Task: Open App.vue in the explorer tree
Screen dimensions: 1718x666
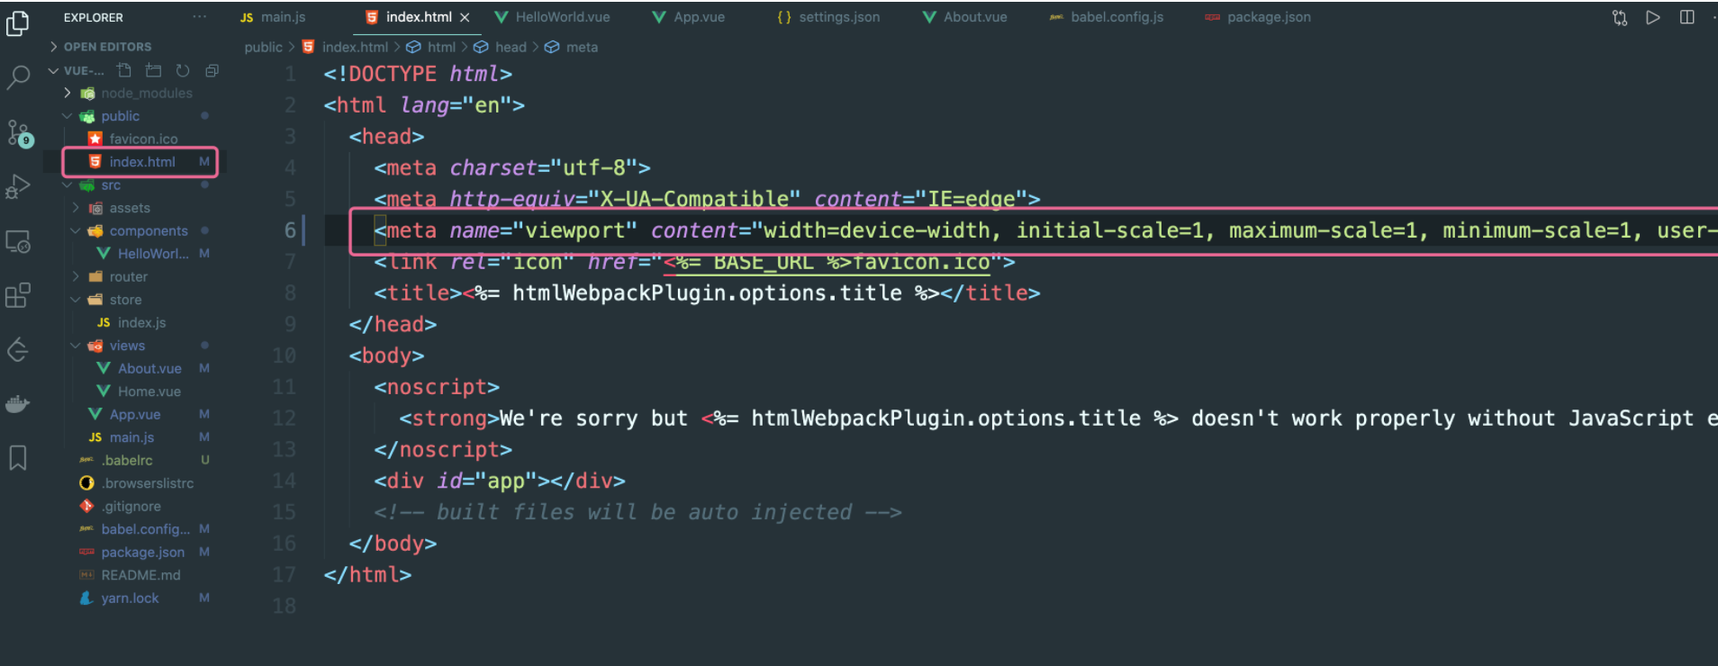Action: [x=124, y=415]
